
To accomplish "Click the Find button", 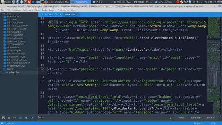I will tap(181, 118).
